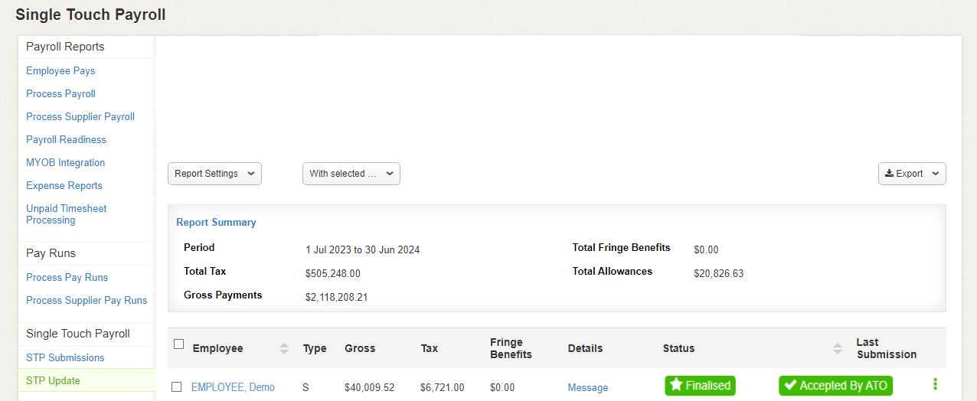Screen dimensions: 977x401
Task: Click Total Tax value $505,248.00
Action: pos(333,273)
